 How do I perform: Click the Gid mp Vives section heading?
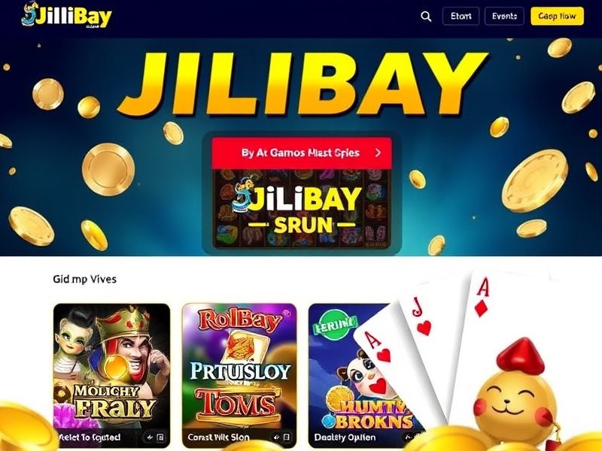tap(84, 279)
